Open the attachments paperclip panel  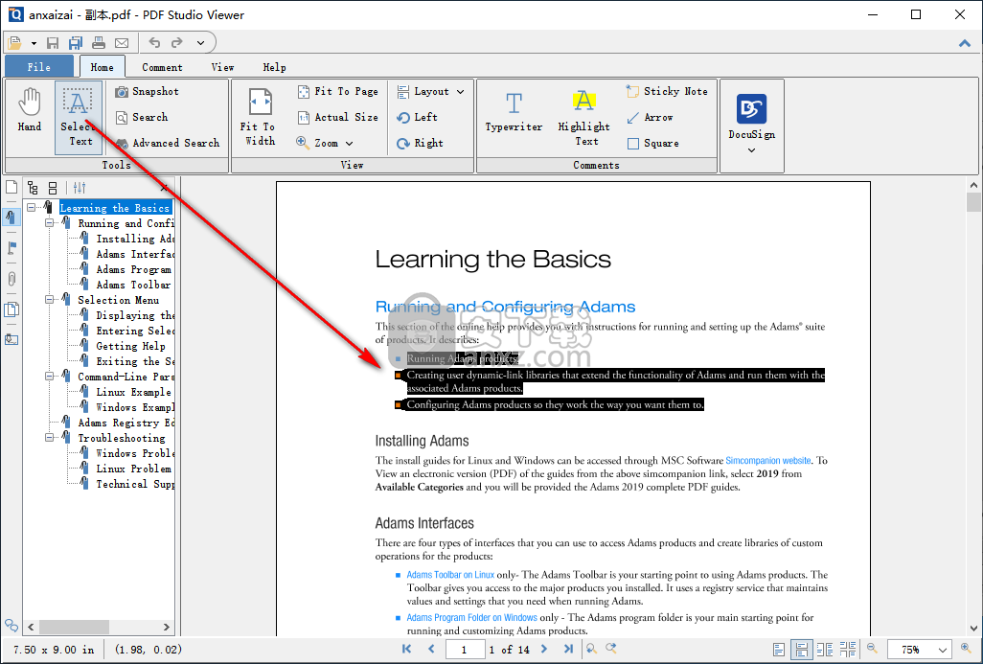click(x=11, y=279)
